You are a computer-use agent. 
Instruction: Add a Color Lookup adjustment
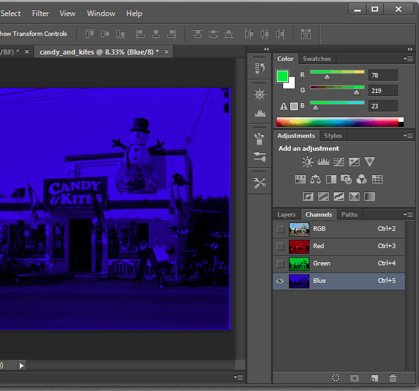click(377, 179)
